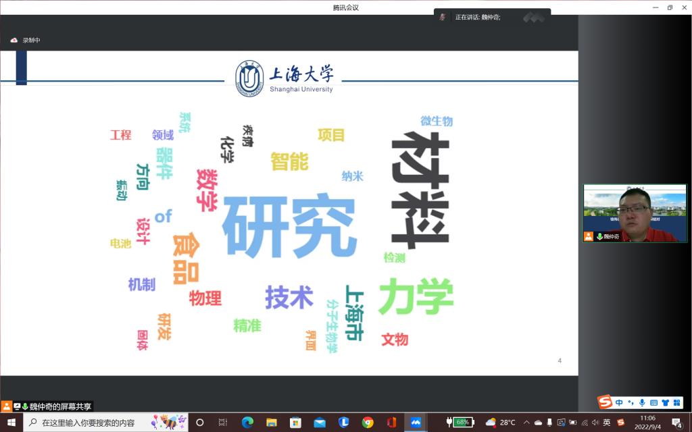
Task: Open the Mail app in the taskbar
Action: pyautogui.click(x=320, y=423)
